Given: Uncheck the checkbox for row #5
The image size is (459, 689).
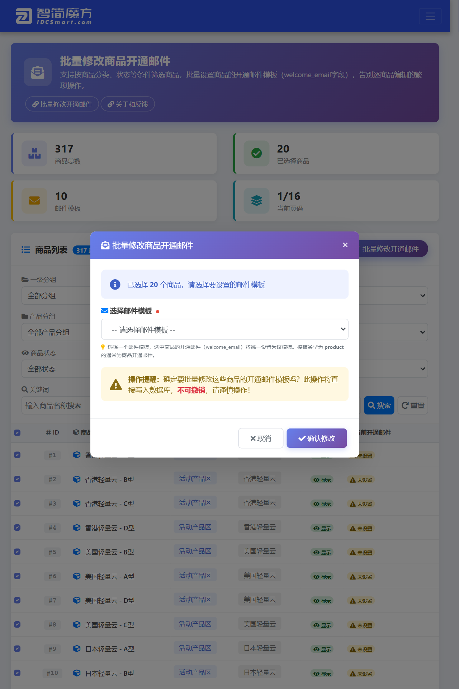Looking at the screenshot, I should coord(17,552).
